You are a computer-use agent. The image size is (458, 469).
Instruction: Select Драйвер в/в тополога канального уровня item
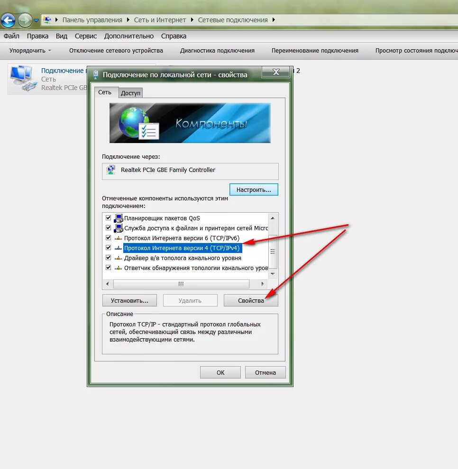click(x=183, y=258)
